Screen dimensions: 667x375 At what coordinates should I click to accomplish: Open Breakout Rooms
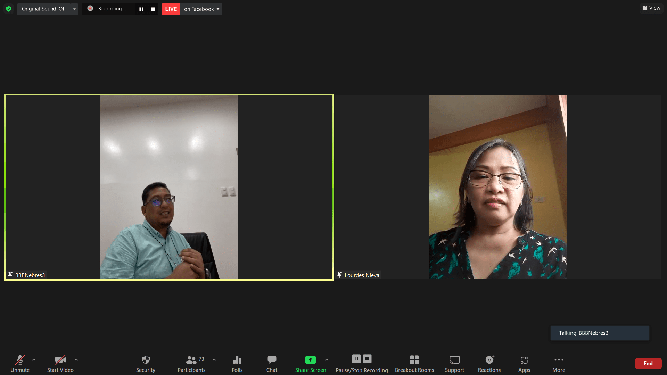pyautogui.click(x=414, y=363)
